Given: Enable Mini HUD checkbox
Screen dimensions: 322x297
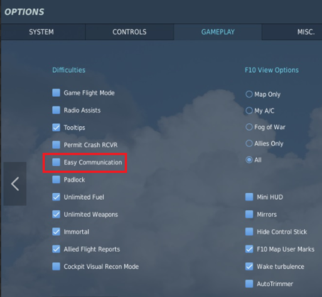Looking at the screenshot, I should pyautogui.click(x=249, y=197).
